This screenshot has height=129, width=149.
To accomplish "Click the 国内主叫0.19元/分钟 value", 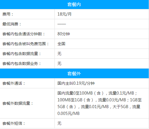I will [76, 83].
